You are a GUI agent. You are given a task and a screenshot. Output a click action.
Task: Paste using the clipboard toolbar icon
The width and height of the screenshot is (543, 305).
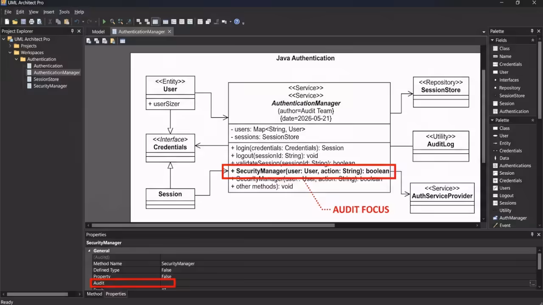[67, 22]
